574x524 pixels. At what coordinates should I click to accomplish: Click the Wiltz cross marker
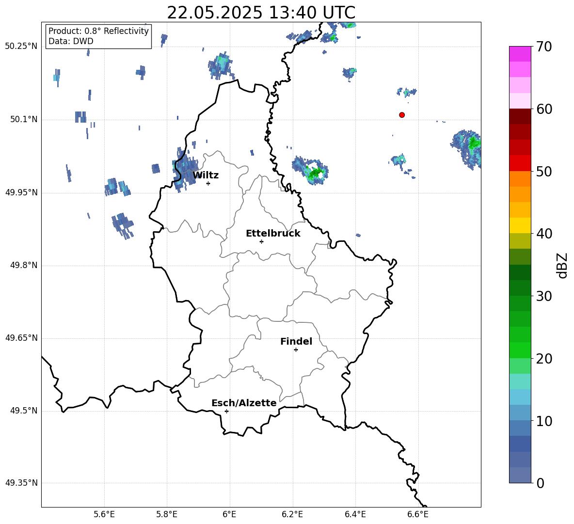(x=208, y=183)
